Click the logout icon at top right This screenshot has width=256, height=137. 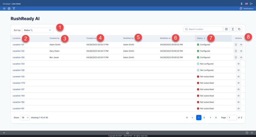(x=251, y=4)
